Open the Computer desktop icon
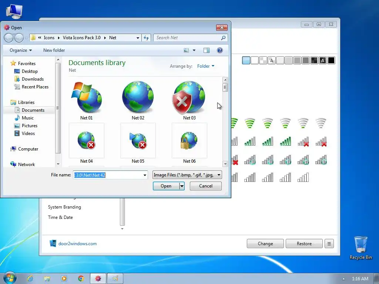This screenshot has height=284, width=379. [14, 11]
